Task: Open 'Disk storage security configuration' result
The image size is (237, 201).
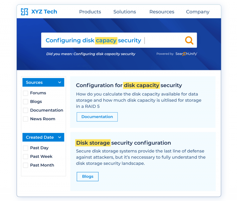Action: click(x=123, y=143)
